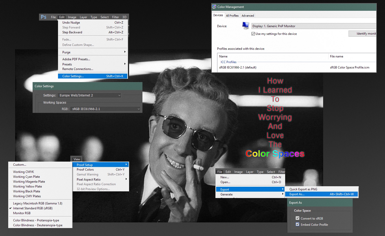Select Working Magenta Plate
385x236 pixels.
pyautogui.click(x=40, y=182)
